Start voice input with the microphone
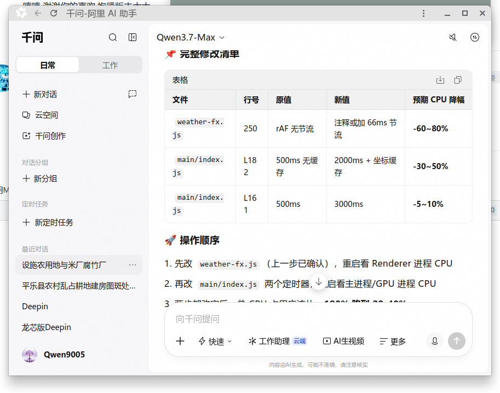The image size is (500, 393). pyautogui.click(x=435, y=341)
